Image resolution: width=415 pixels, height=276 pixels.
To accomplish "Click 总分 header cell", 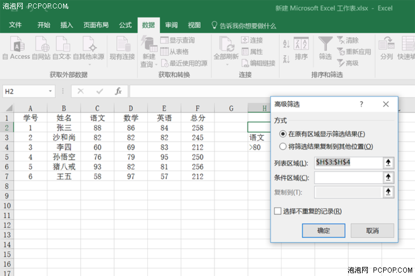I will coord(198,118).
